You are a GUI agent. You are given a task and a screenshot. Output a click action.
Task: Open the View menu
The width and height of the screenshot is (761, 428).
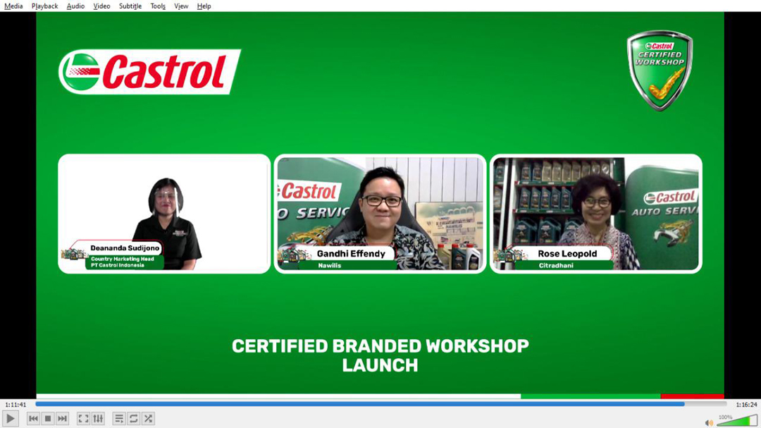(180, 6)
